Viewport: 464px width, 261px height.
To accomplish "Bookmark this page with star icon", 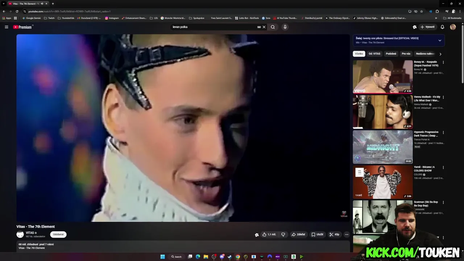I will (x=422, y=11).
